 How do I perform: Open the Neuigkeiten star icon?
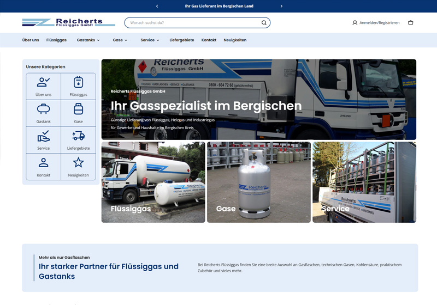pos(78,163)
